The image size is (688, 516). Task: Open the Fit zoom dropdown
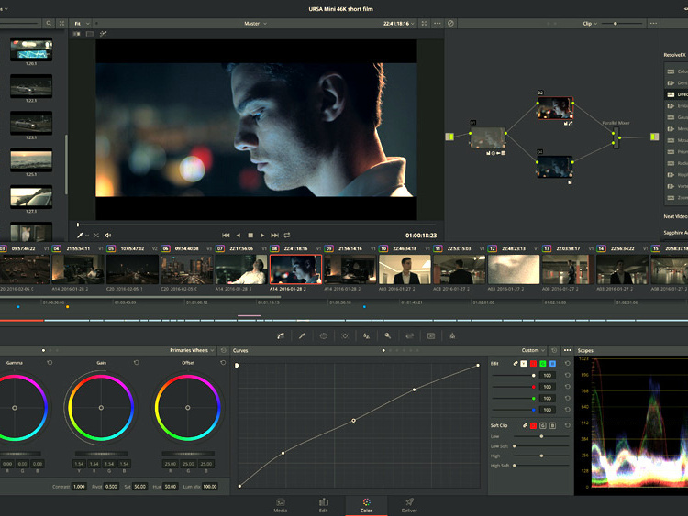click(x=82, y=24)
